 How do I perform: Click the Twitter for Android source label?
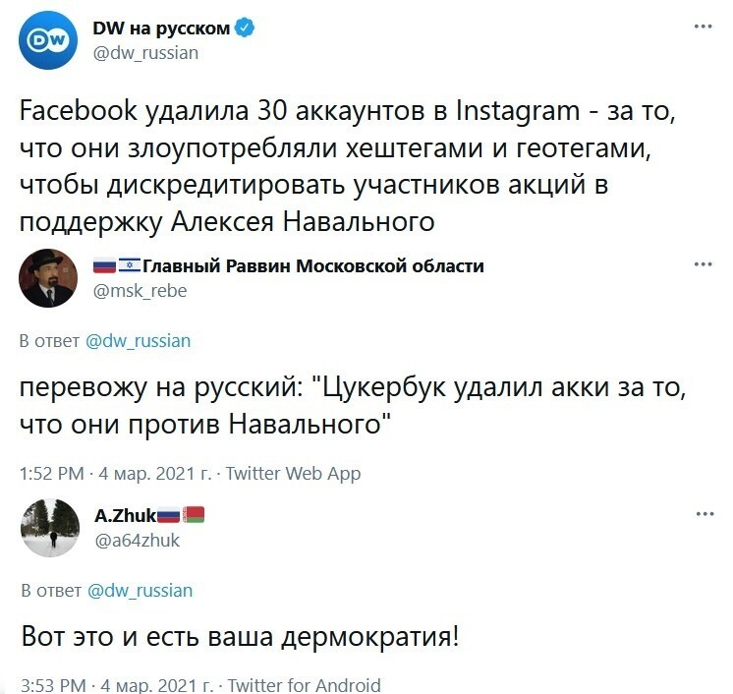point(305,685)
